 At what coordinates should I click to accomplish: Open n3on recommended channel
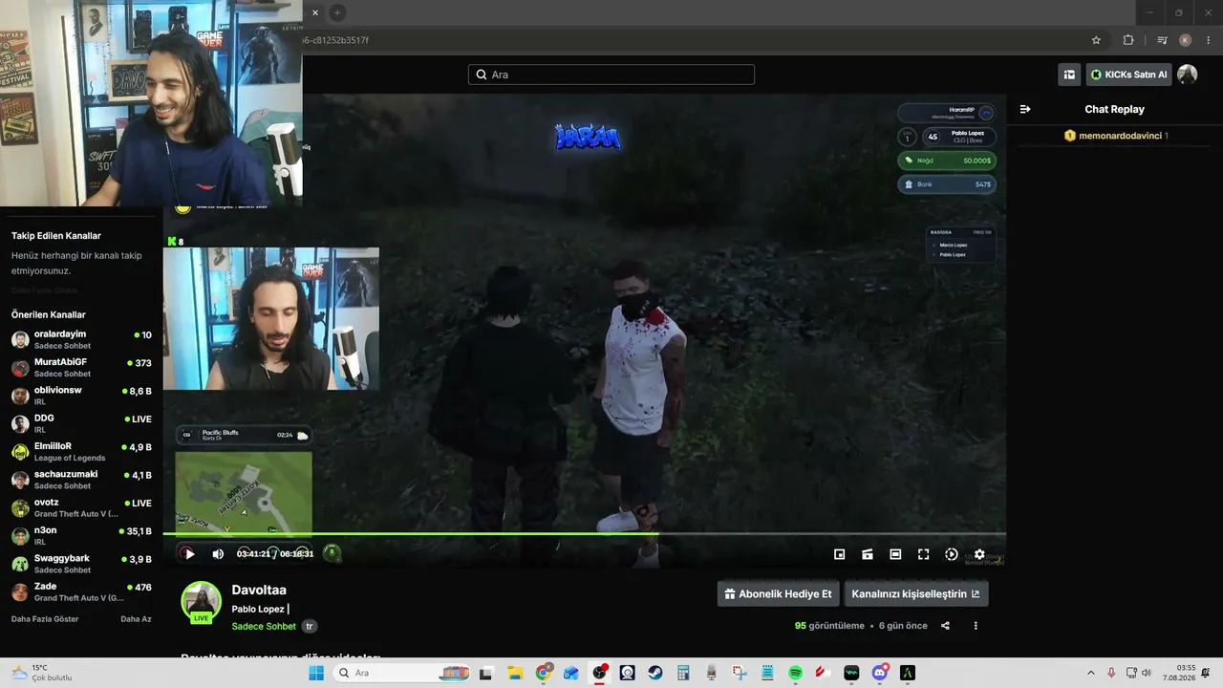81,536
